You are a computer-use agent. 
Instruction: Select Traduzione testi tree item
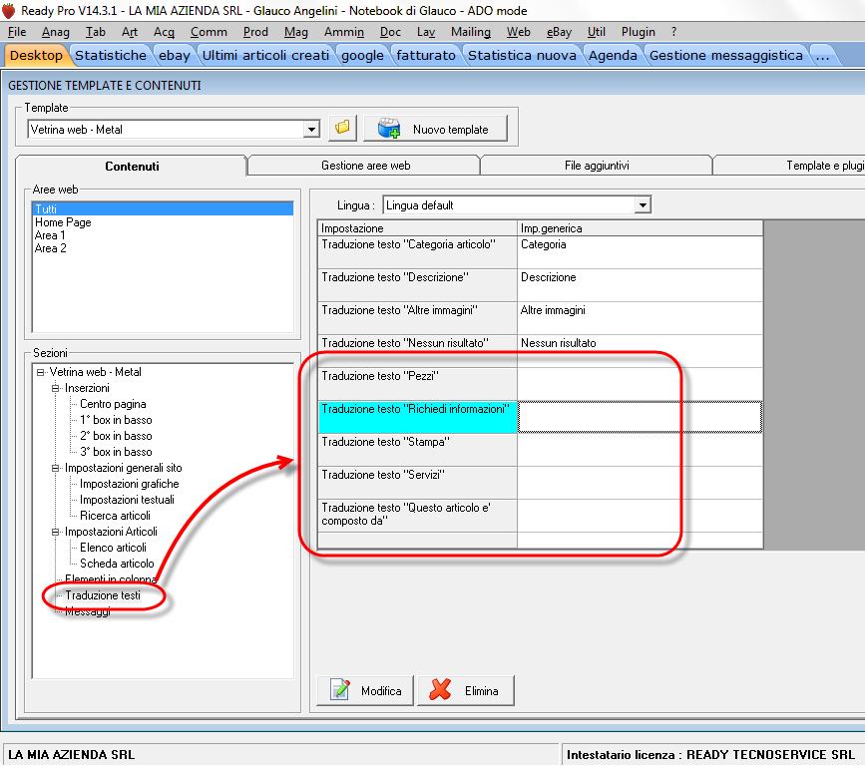[x=103, y=596]
